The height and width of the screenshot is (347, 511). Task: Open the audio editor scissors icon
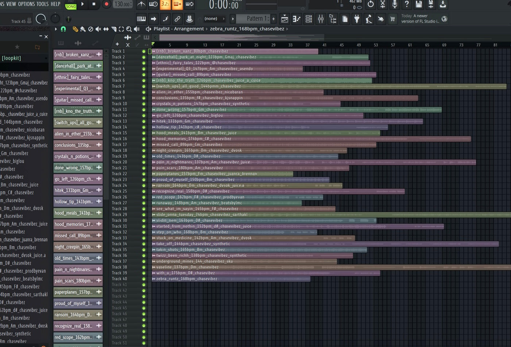(x=383, y=4)
